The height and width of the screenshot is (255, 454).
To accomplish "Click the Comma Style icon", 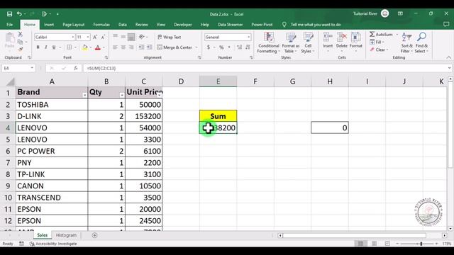I will [229, 47].
